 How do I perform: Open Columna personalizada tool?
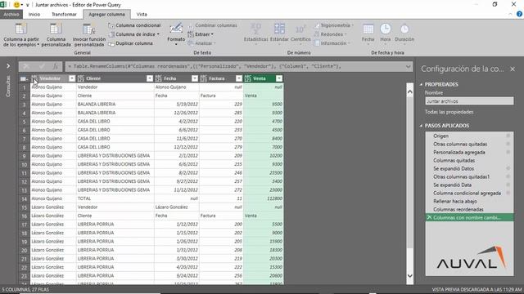tap(56, 34)
